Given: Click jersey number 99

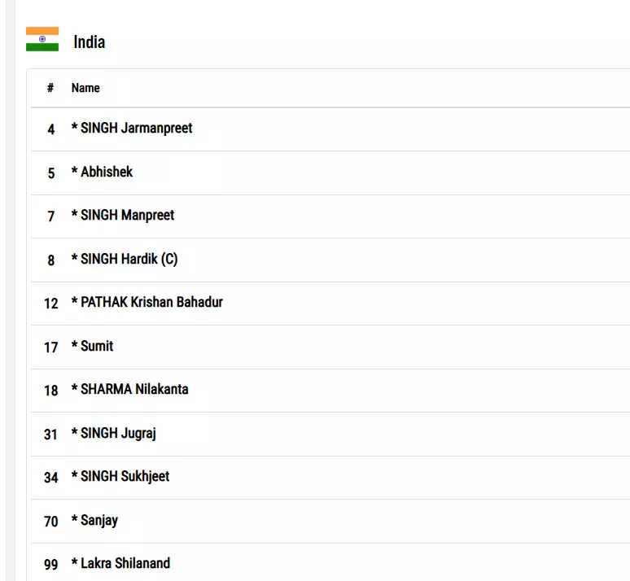Looking at the screenshot, I should point(51,565).
